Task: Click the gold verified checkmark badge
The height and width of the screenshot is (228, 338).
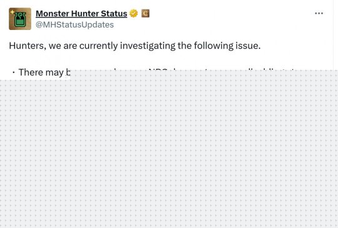Action: pos(134,13)
